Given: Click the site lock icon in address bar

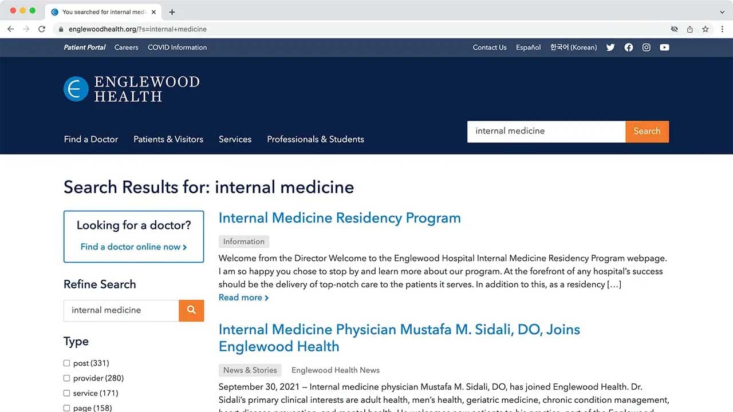Looking at the screenshot, I should [x=61, y=29].
